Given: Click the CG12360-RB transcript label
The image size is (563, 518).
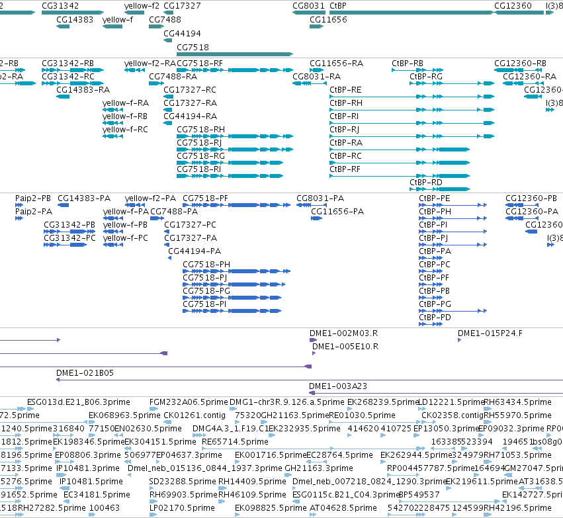Looking at the screenshot, I should pyautogui.click(x=520, y=64).
